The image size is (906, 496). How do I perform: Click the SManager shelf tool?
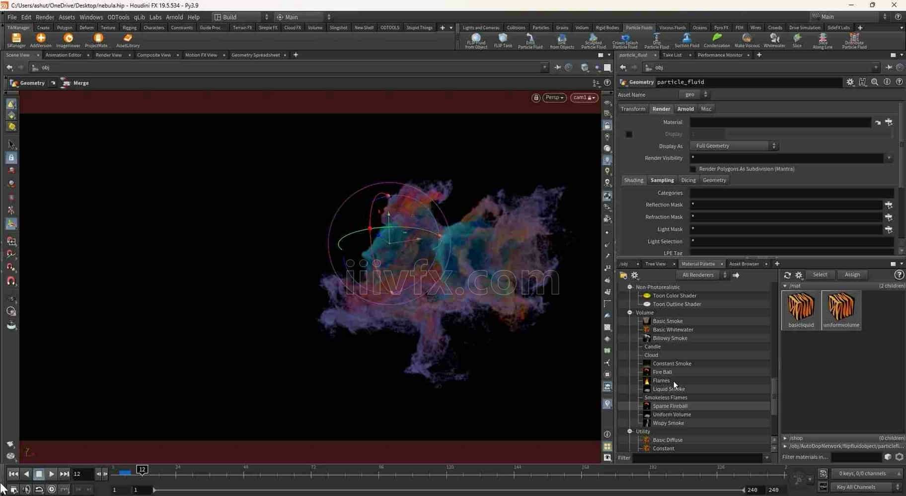click(16, 40)
